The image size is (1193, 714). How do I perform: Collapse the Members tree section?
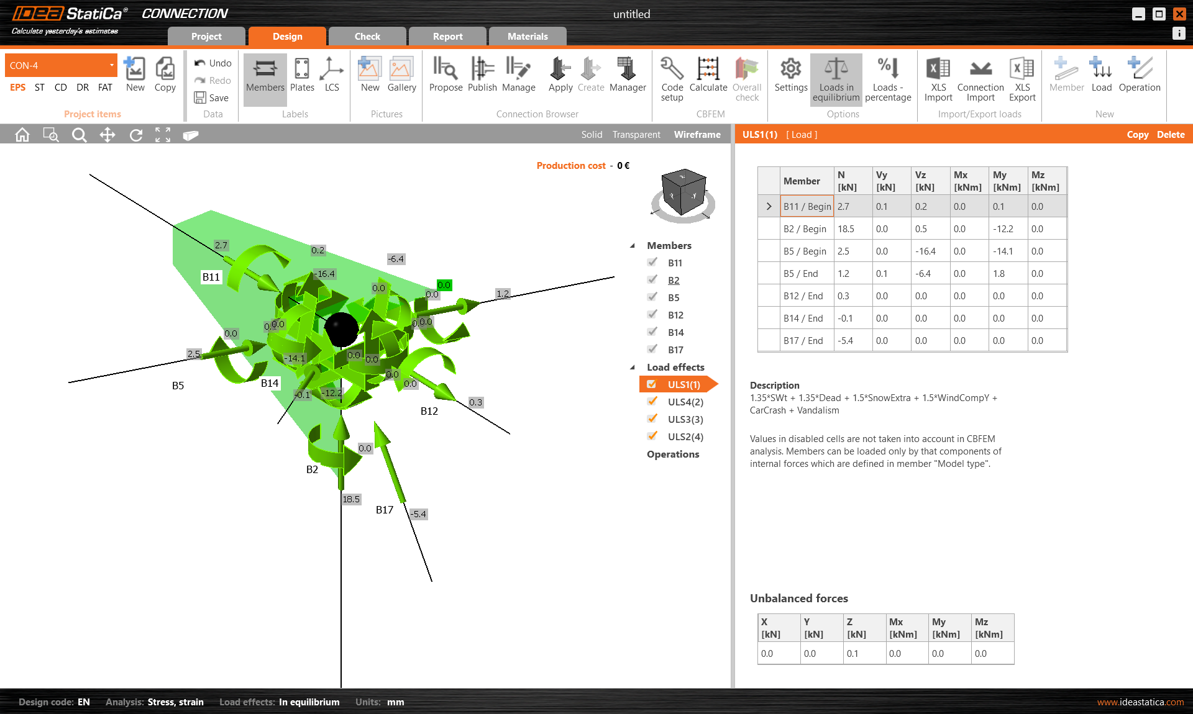633,246
